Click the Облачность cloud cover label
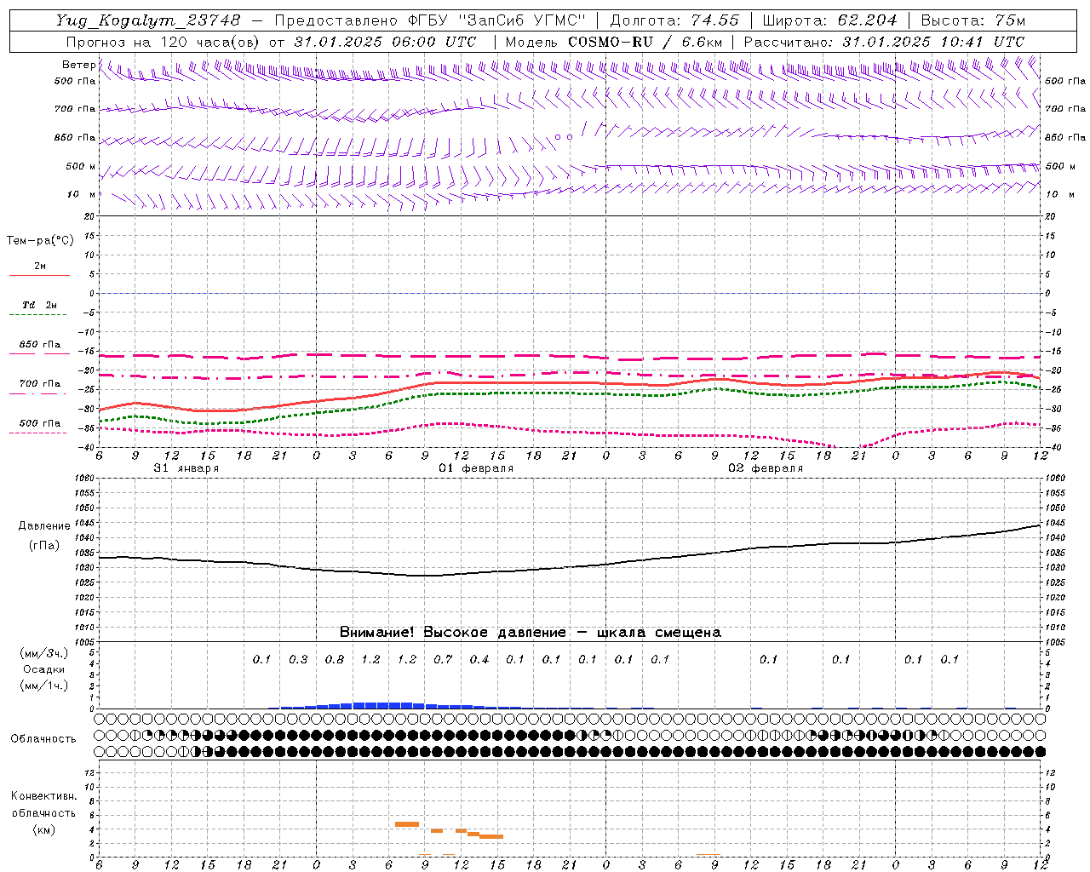Screen dimensions: 1090x872 43,738
